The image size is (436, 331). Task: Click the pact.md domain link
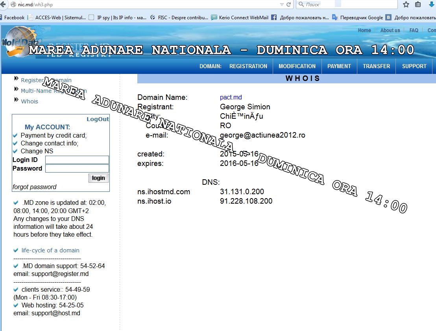coord(231,97)
